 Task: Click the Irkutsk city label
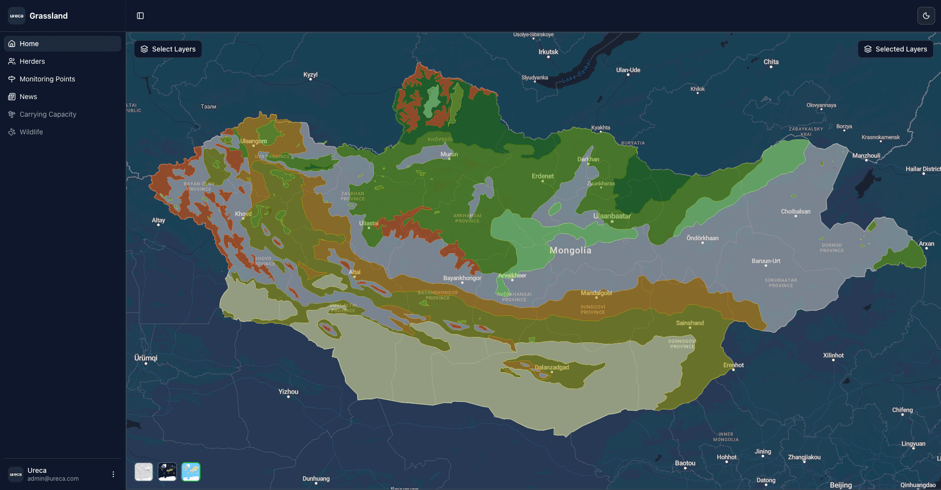pyautogui.click(x=549, y=52)
